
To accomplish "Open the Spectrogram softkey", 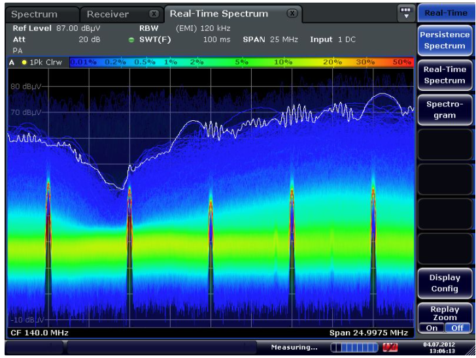I will [x=445, y=110].
